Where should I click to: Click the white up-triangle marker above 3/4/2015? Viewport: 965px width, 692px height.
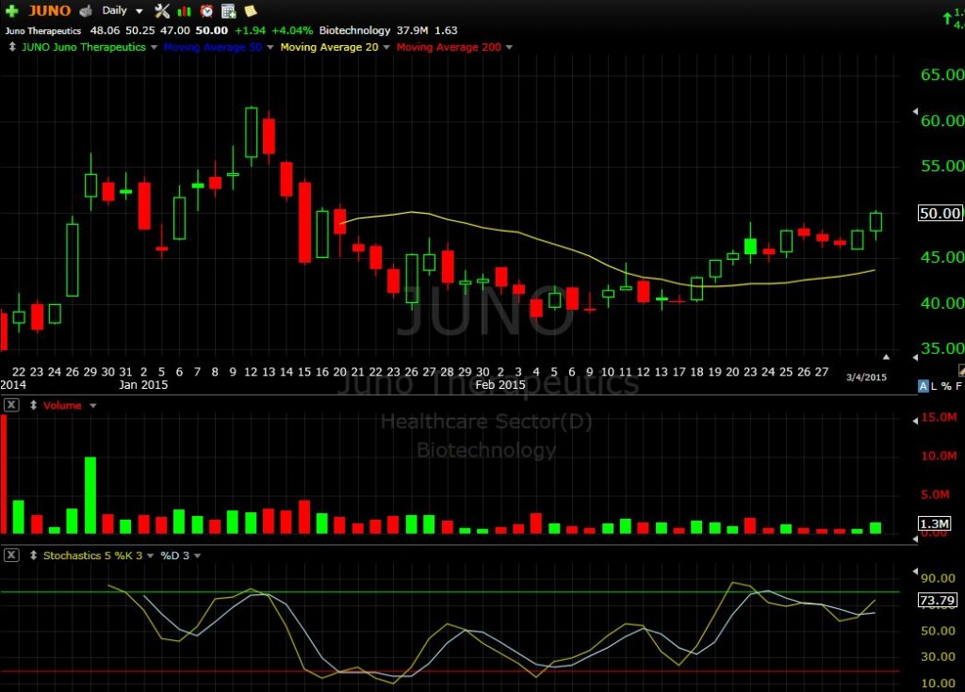click(886, 357)
